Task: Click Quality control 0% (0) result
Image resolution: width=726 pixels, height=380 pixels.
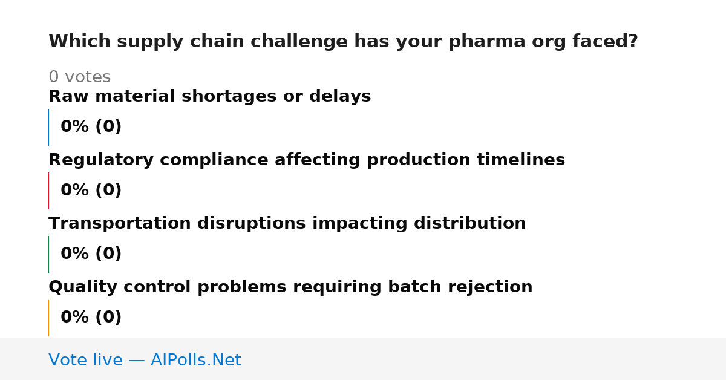Action: tap(91, 318)
